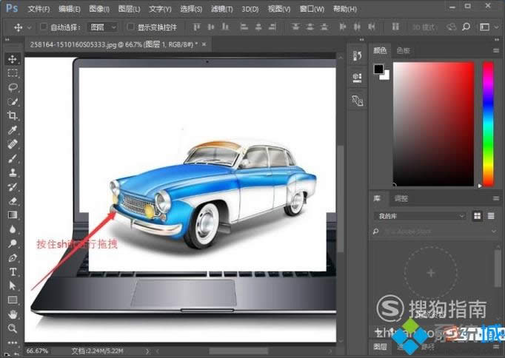Select the Clone Stamp tool
The image size is (505, 358).
click(x=13, y=172)
